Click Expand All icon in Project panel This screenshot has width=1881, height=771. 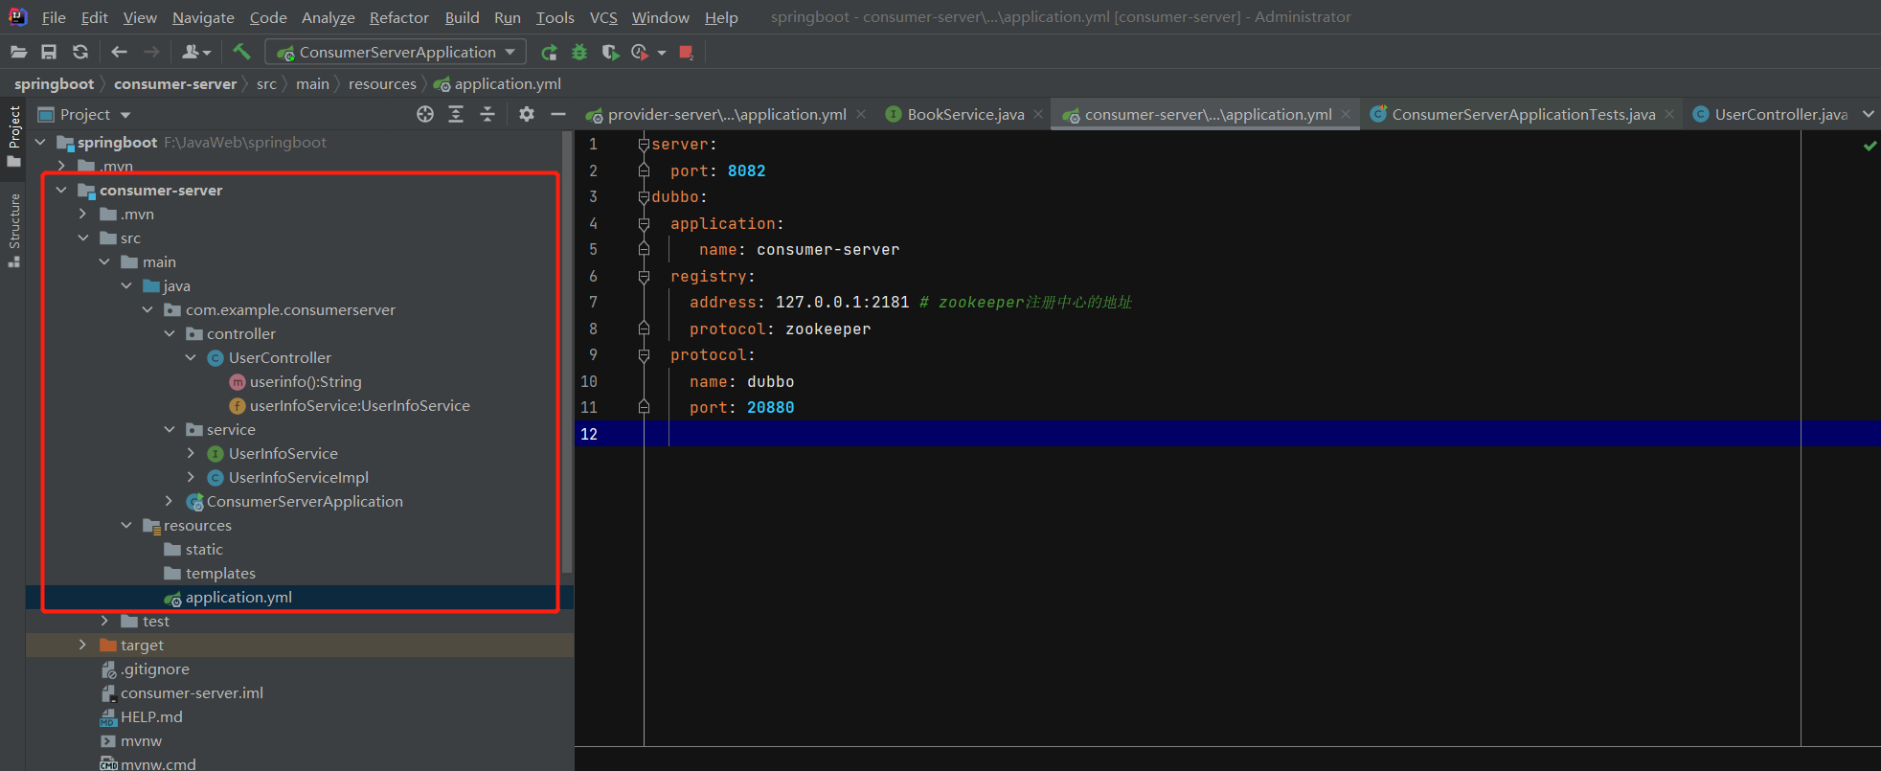(456, 114)
